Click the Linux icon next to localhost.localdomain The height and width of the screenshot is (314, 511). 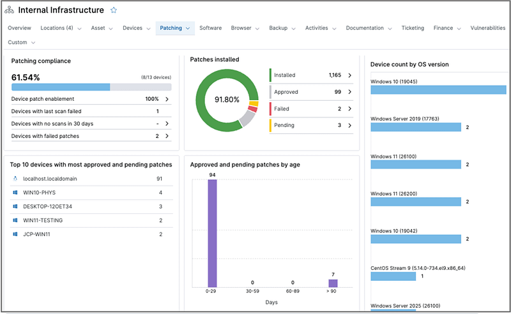[x=15, y=179]
